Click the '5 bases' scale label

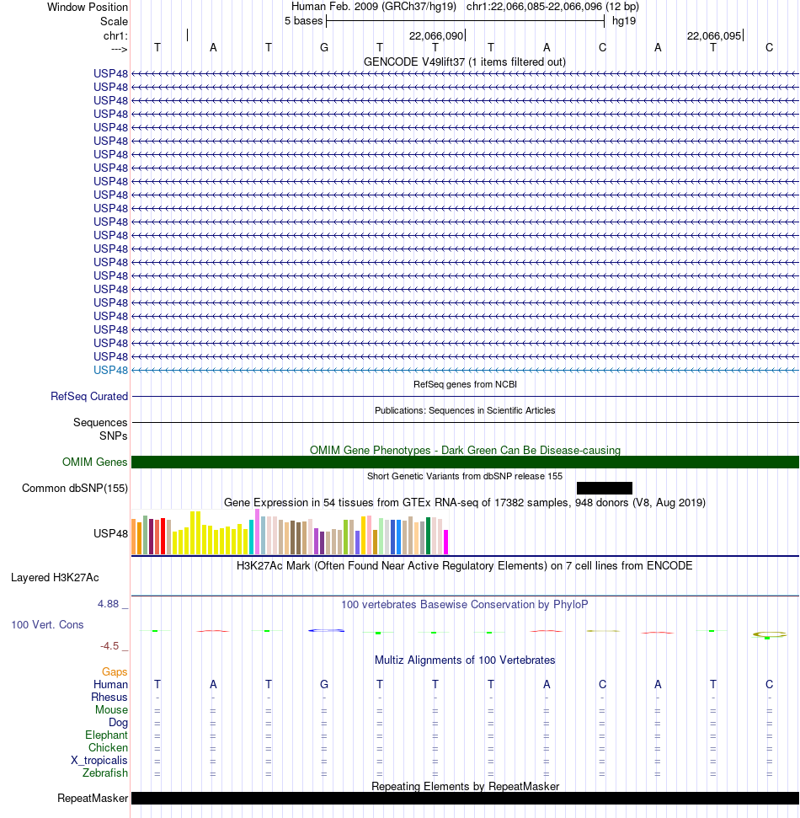pos(303,21)
